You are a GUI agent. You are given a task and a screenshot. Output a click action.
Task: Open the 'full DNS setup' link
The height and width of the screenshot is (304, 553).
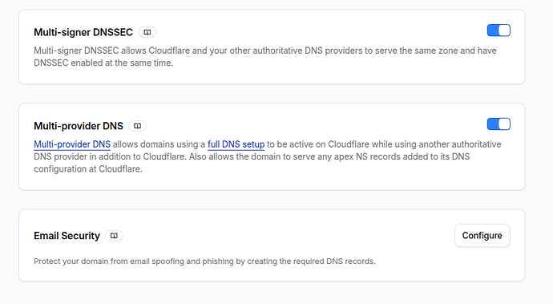point(236,144)
